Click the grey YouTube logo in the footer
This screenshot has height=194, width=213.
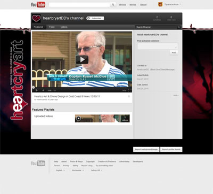pyautogui.click(x=38, y=163)
